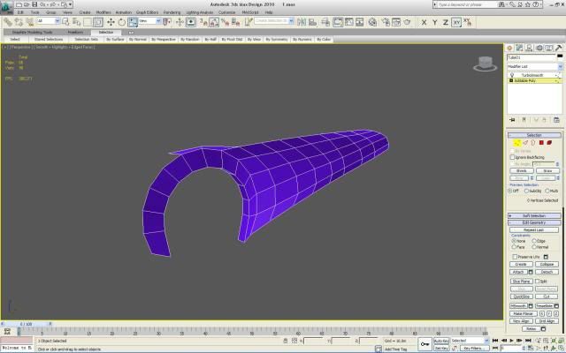Select Off preview selection radio
The height and width of the screenshot is (353, 566).
(x=510, y=191)
